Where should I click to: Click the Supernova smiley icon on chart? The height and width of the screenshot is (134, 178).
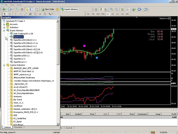pos(169,18)
